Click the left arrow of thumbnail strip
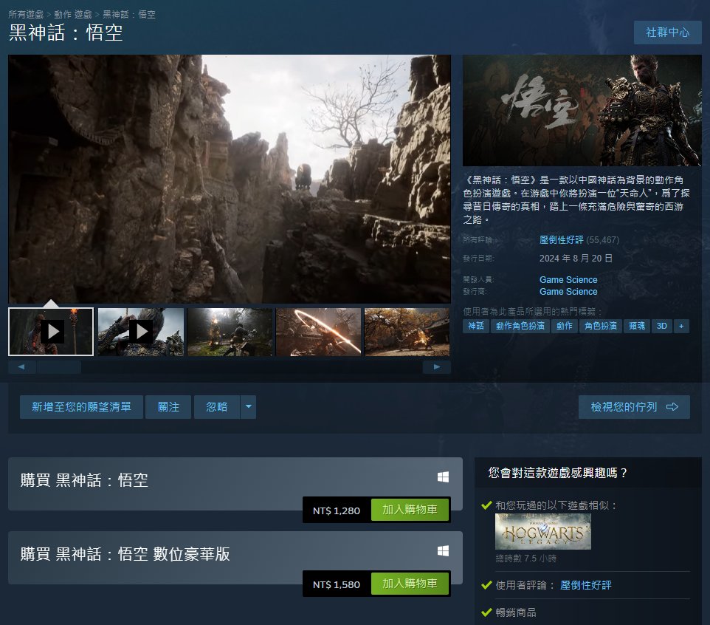The width and height of the screenshot is (710, 625). pyautogui.click(x=21, y=366)
